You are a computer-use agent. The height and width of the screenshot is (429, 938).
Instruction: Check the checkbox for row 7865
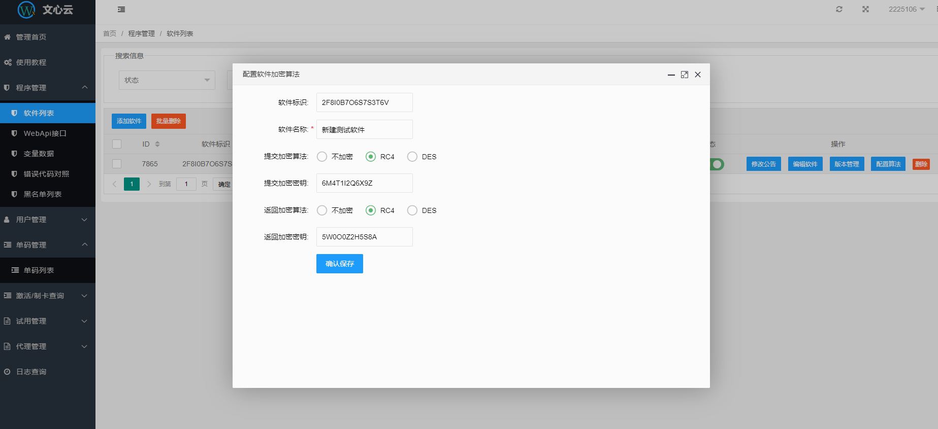(x=117, y=164)
